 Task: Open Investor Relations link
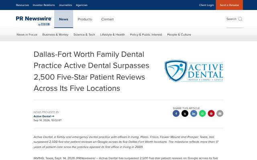(x=44, y=5)
